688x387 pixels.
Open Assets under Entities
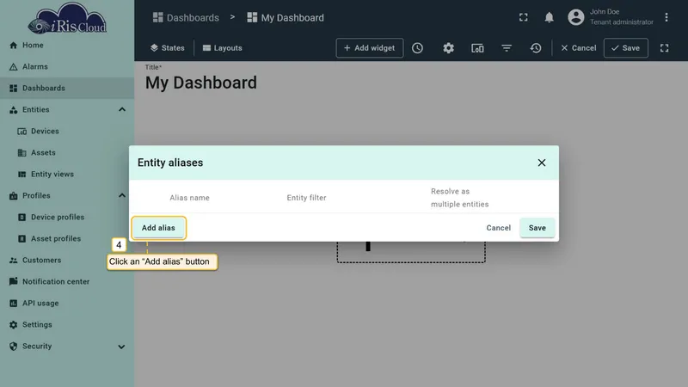(67, 153)
